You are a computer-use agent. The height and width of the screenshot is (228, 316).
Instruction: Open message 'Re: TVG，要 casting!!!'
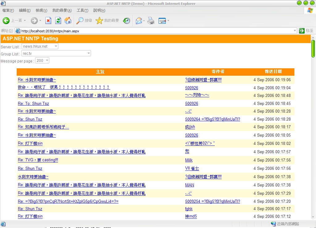[38, 160]
